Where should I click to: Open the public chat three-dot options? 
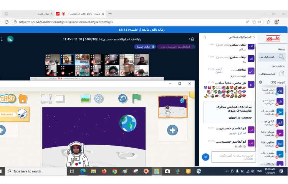(205, 37)
